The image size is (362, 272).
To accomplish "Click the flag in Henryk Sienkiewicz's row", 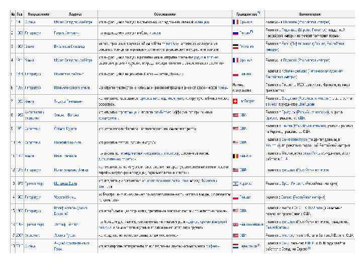I will click(x=235, y=33).
